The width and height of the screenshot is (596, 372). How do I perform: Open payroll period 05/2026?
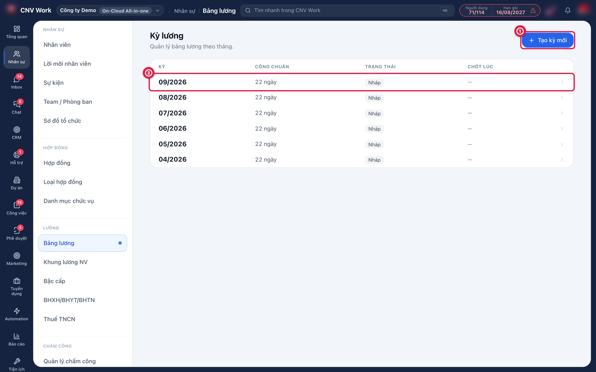[x=361, y=144]
